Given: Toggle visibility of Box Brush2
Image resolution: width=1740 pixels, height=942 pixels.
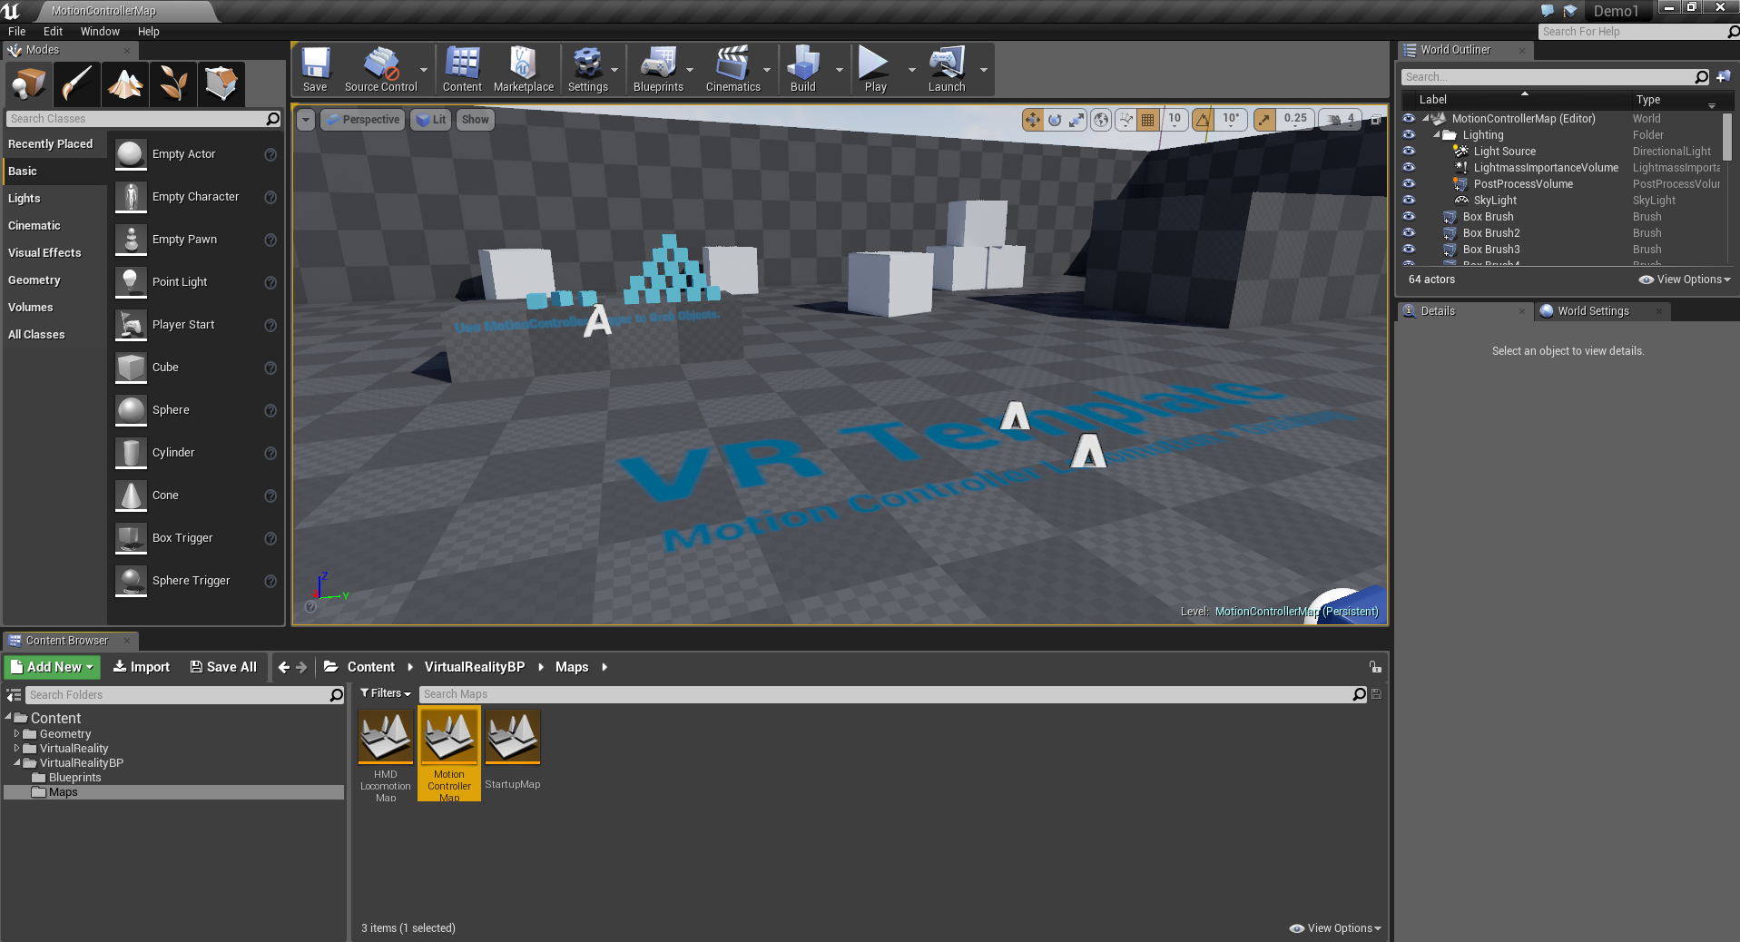Looking at the screenshot, I should pos(1410,233).
